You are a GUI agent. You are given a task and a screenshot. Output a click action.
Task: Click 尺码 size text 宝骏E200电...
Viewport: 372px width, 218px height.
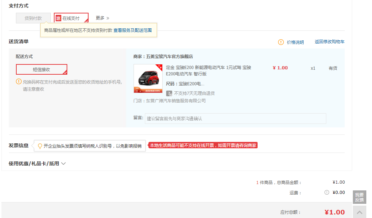point(191,84)
